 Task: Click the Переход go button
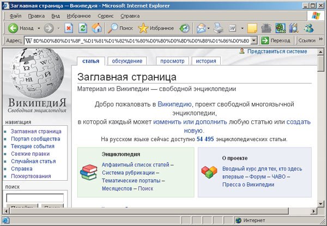[x=276, y=40]
